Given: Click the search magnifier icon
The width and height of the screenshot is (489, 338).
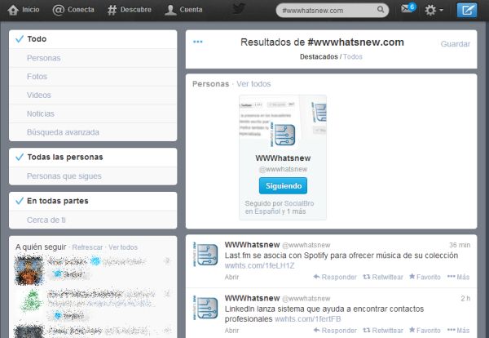Looking at the screenshot, I should pyautogui.click(x=381, y=10).
